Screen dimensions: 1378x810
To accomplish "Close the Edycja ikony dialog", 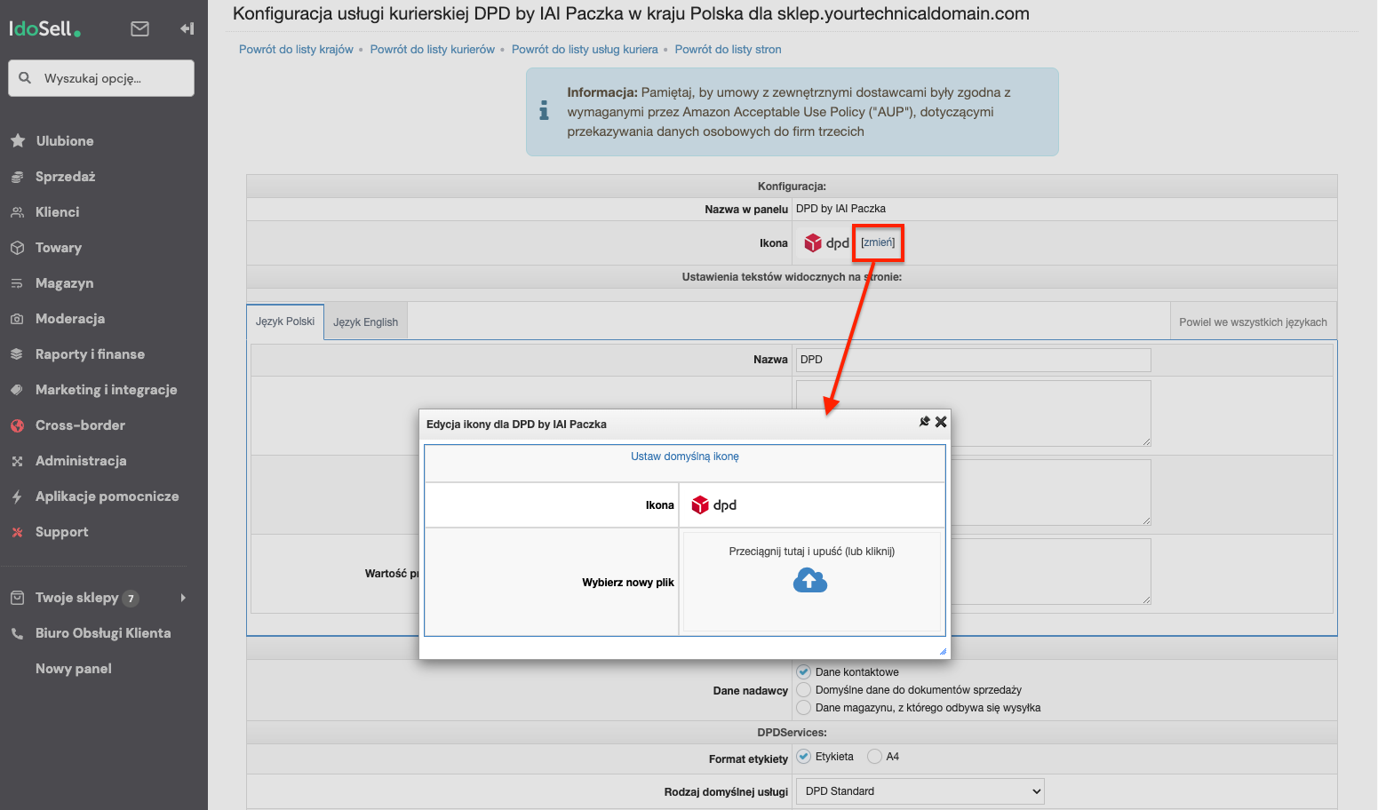I will [941, 422].
